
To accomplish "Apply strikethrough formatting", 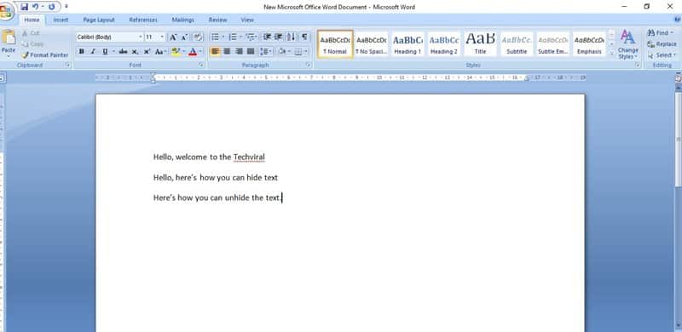I will (x=123, y=52).
